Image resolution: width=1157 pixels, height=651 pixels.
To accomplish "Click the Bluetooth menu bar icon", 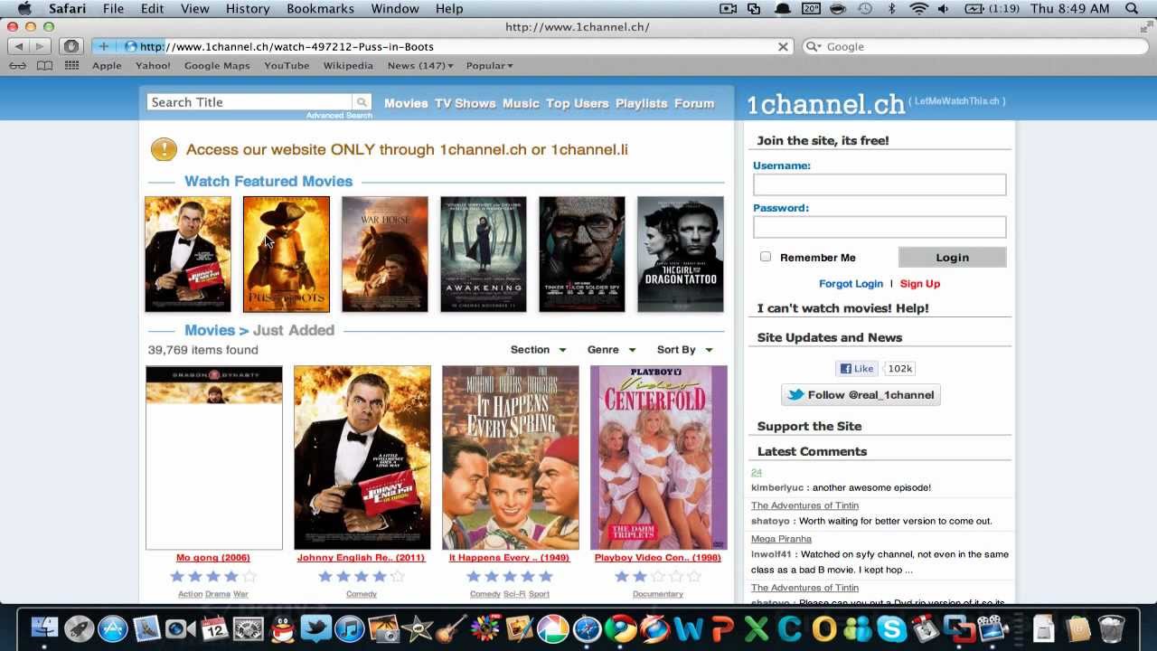I will tap(892, 8).
